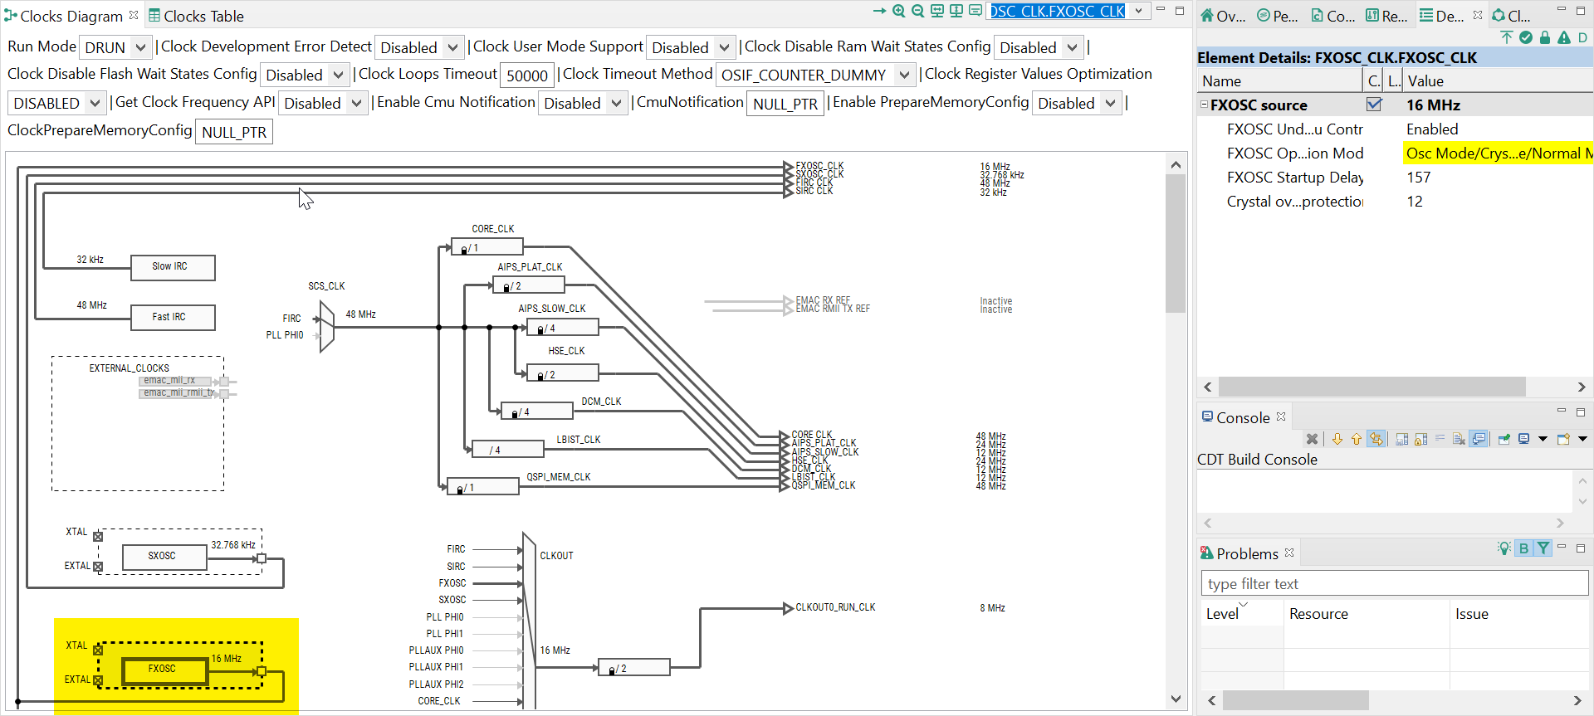This screenshot has width=1594, height=716.
Task: Switch to the Clocks Table tab
Action: 196,16
